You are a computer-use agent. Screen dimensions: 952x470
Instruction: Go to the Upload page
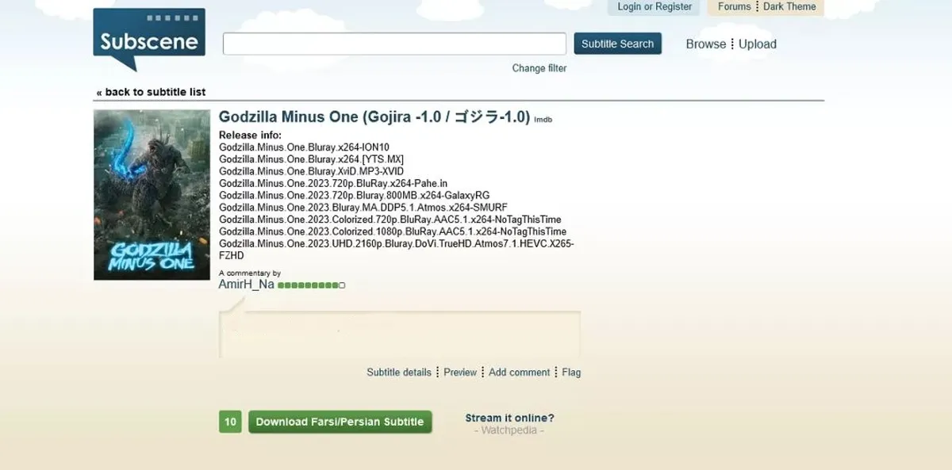click(758, 44)
